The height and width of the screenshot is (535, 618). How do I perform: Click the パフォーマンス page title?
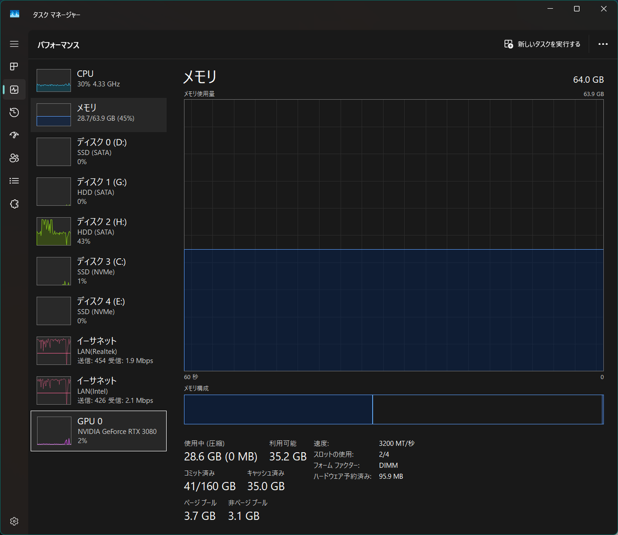tap(58, 45)
